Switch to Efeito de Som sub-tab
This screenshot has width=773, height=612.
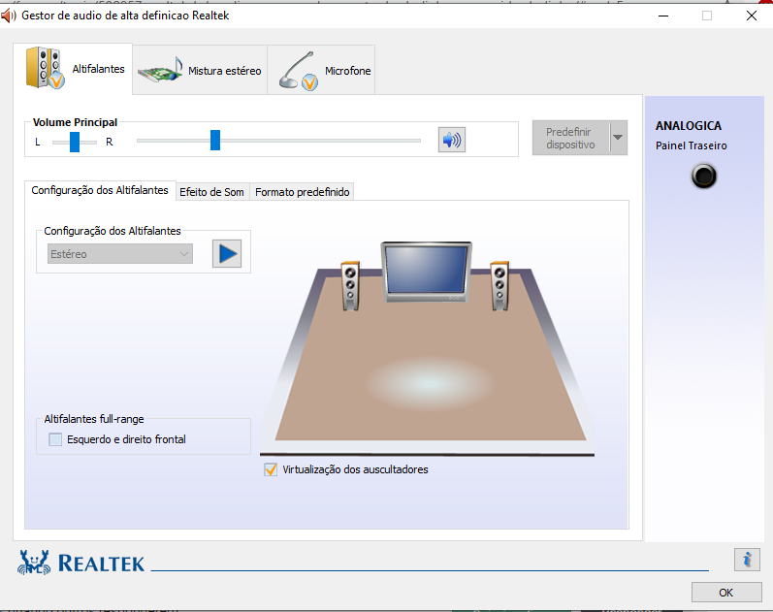pyautogui.click(x=212, y=192)
